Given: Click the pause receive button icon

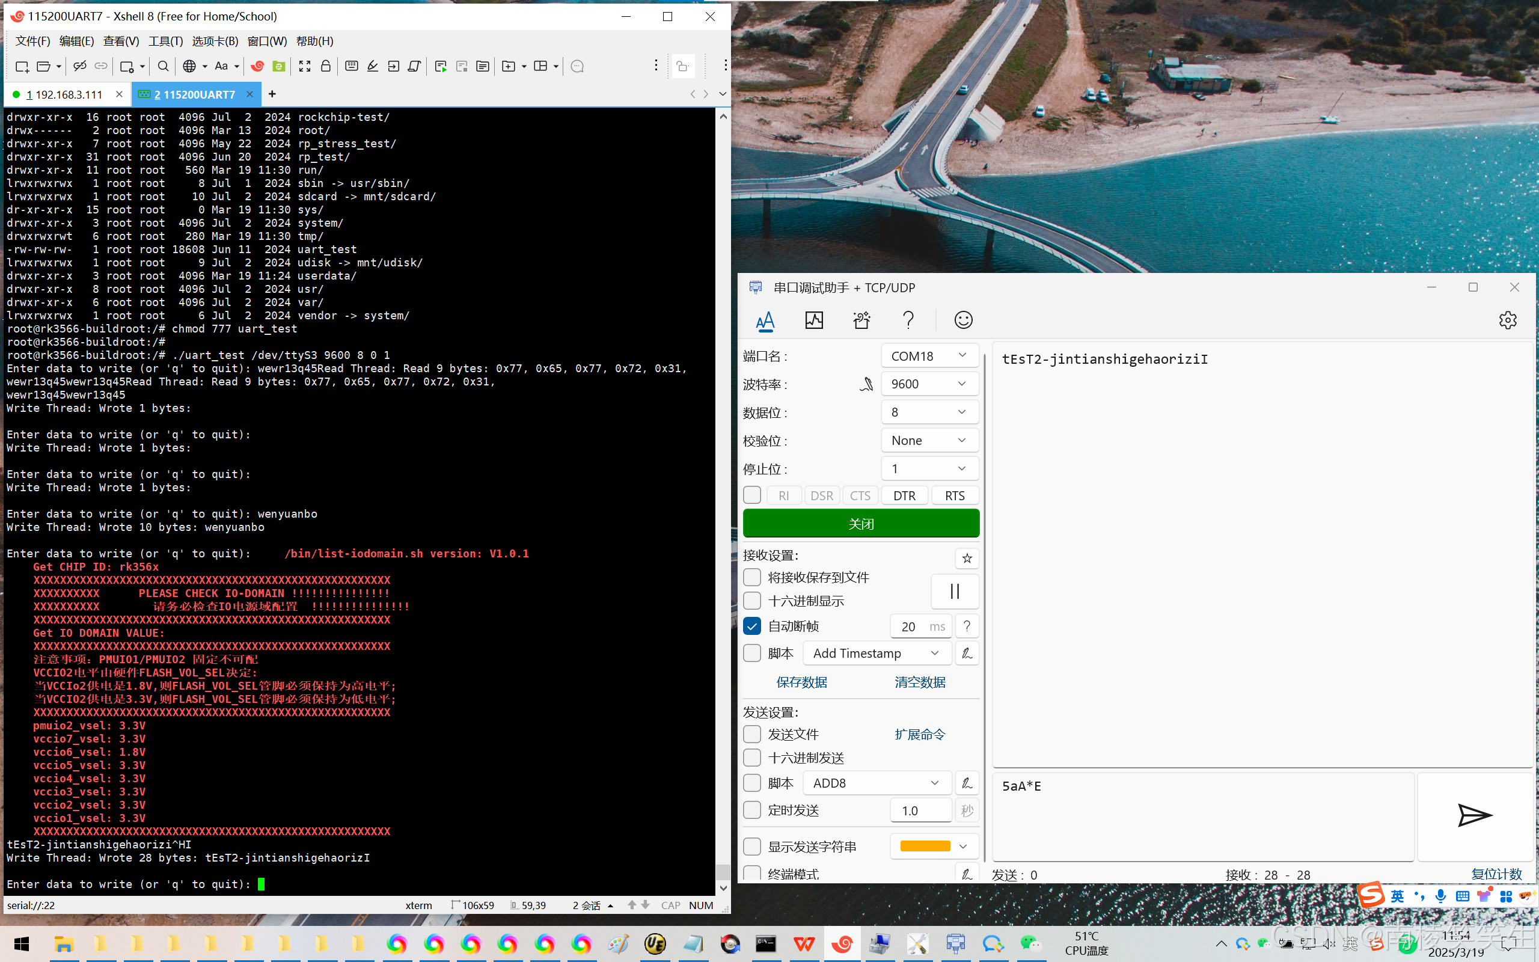Looking at the screenshot, I should tap(954, 591).
